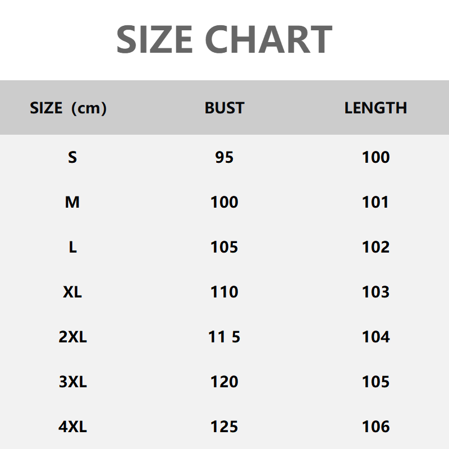Select length value 103 for size XL
Viewport: 449px width, 449px height.
375,292
